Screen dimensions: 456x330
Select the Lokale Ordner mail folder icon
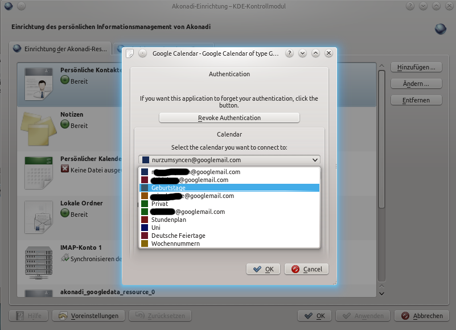click(39, 217)
